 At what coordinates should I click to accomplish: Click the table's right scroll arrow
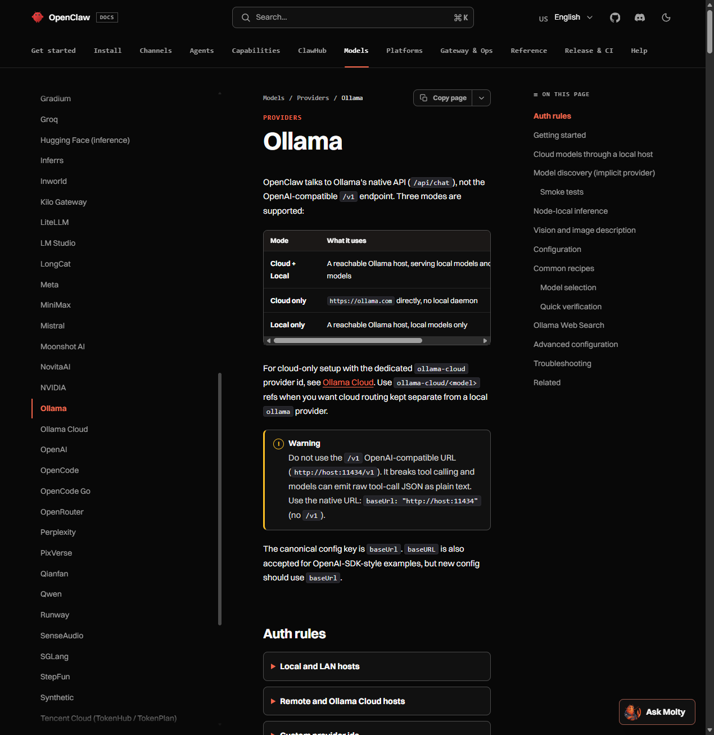[x=485, y=341]
